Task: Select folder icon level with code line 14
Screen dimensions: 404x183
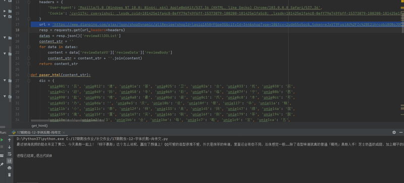Action: 10,11
